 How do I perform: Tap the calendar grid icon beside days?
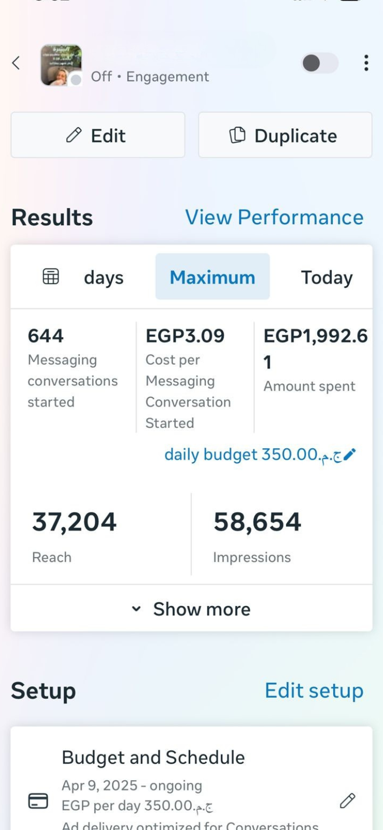tap(51, 276)
